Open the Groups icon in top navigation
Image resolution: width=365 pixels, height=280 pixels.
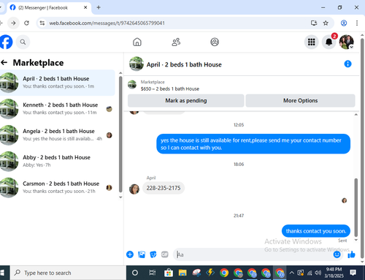click(x=215, y=42)
